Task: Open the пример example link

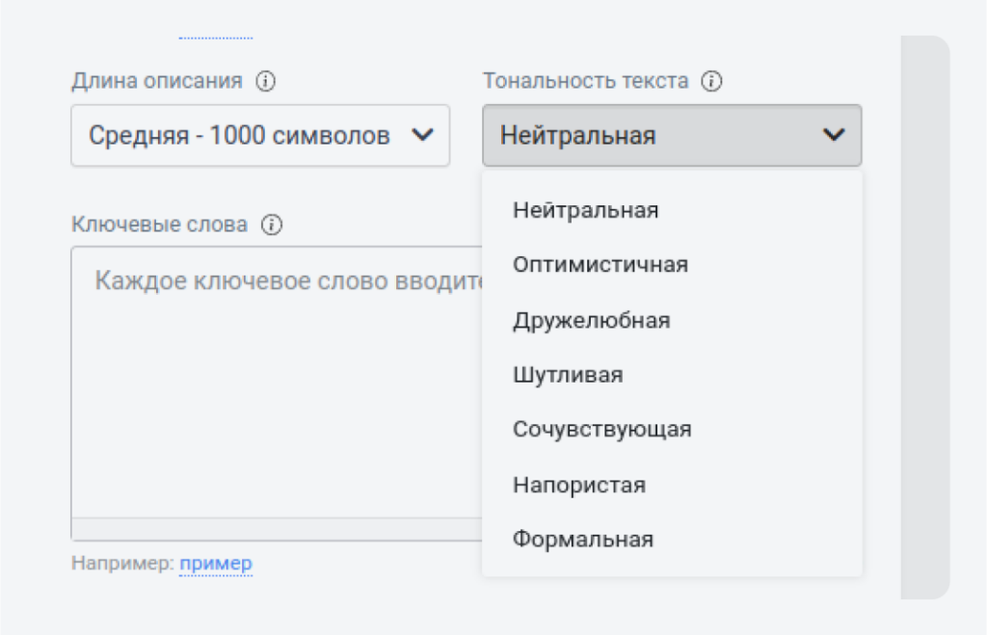Action: (x=217, y=563)
